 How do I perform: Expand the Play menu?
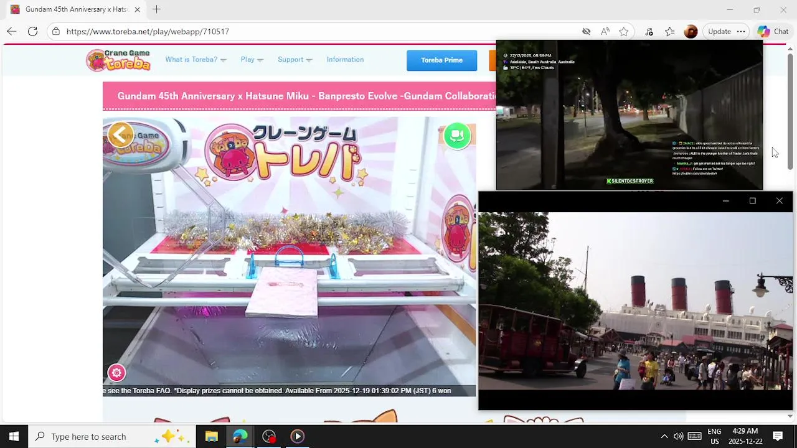pyautogui.click(x=252, y=60)
